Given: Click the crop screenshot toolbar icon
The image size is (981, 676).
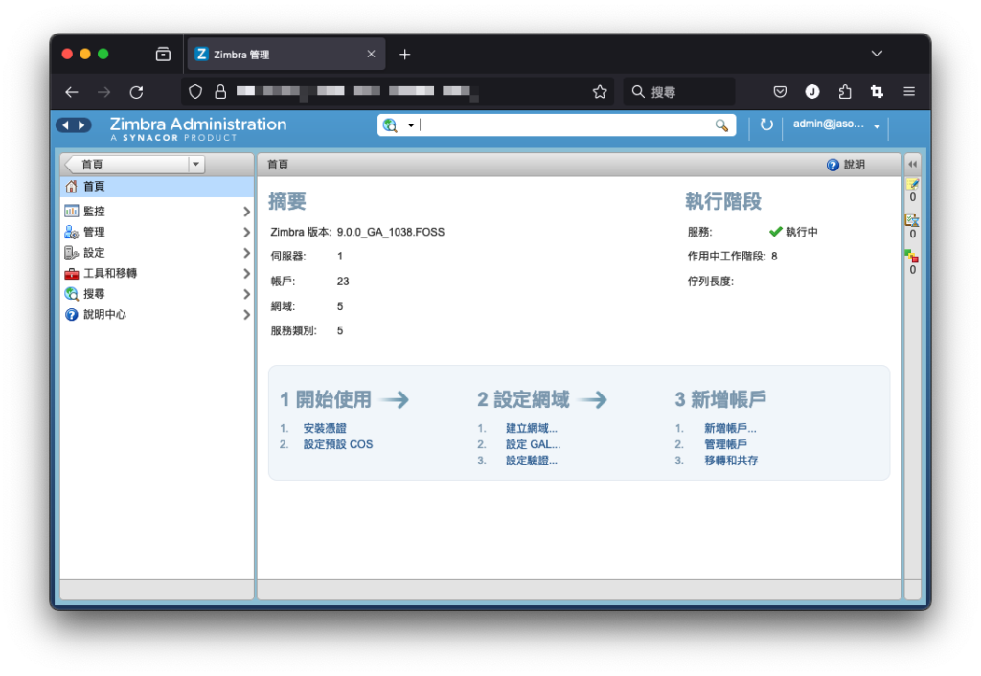Looking at the screenshot, I should click(x=877, y=92).
